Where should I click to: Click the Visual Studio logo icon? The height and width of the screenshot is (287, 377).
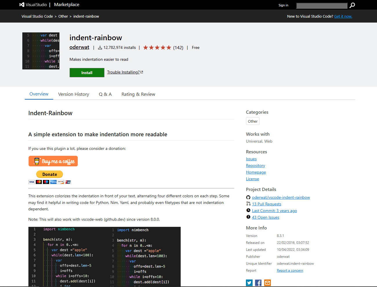click(x=22, y=5)
